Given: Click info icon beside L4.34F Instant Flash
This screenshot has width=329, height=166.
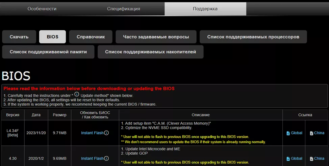Looking at the screenshot, I should pos(106,133).
